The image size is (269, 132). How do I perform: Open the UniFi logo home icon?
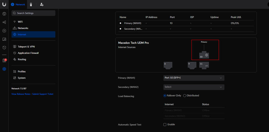point(4,5)
